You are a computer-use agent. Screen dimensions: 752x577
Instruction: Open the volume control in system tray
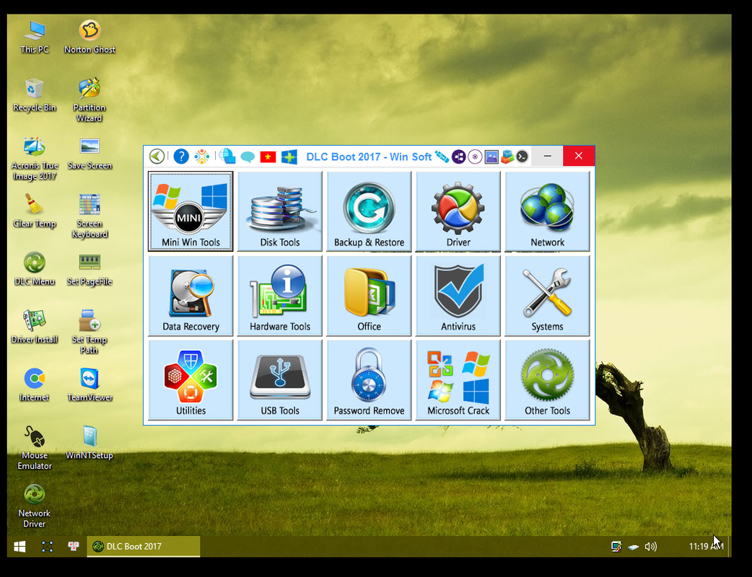tap(651, 546)
